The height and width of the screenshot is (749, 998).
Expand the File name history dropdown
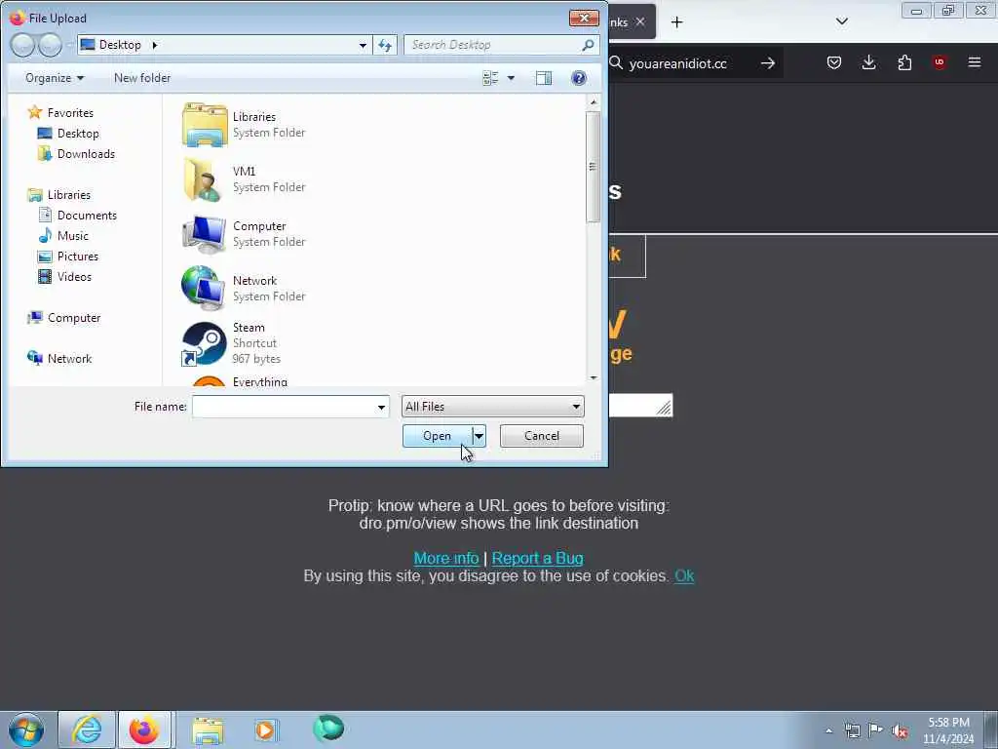pyautogui.click(x=381, y=407)
